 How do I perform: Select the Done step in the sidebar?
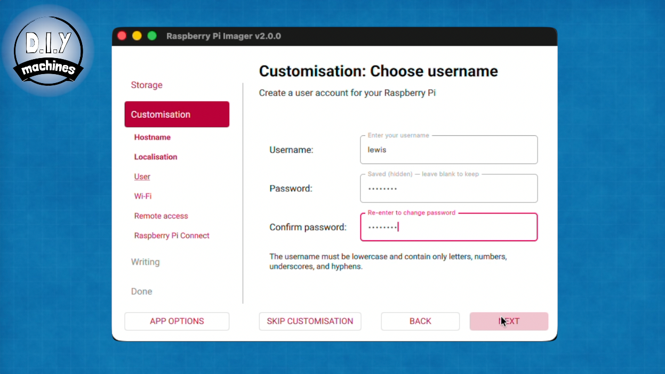coord(142,291)
